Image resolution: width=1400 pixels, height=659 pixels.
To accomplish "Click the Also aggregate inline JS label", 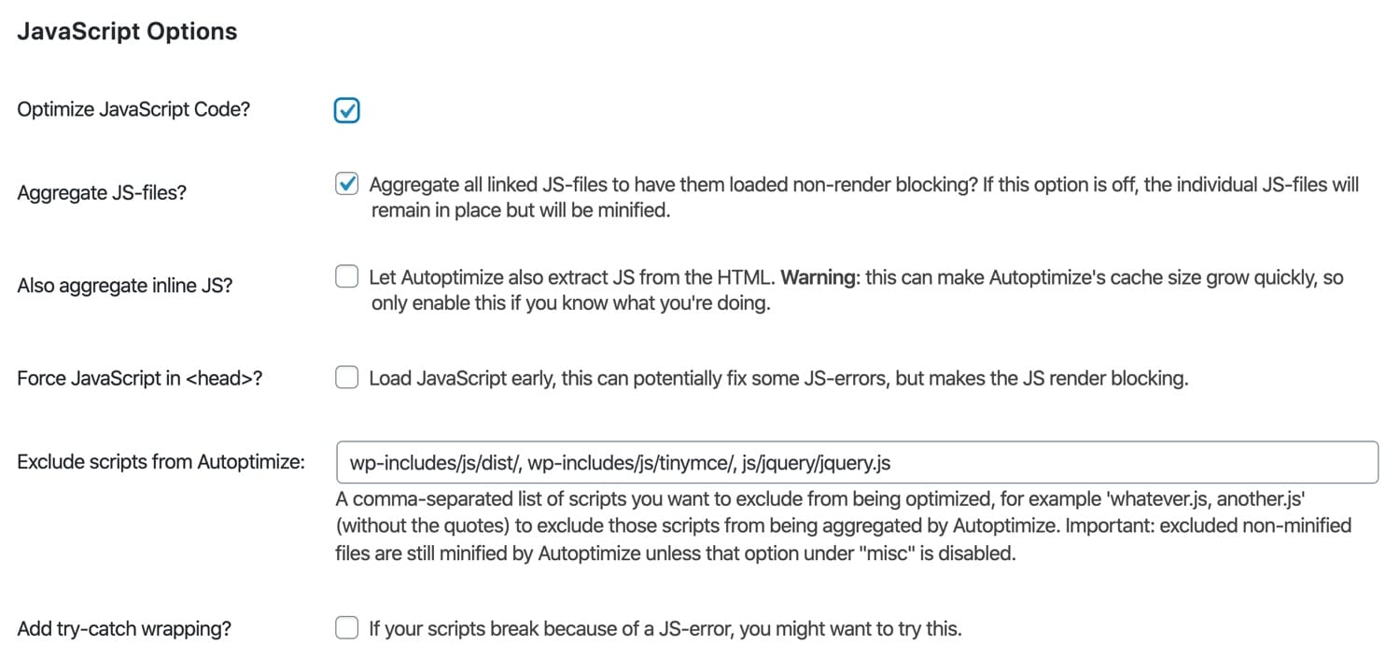I will click(x=125, y=285).
